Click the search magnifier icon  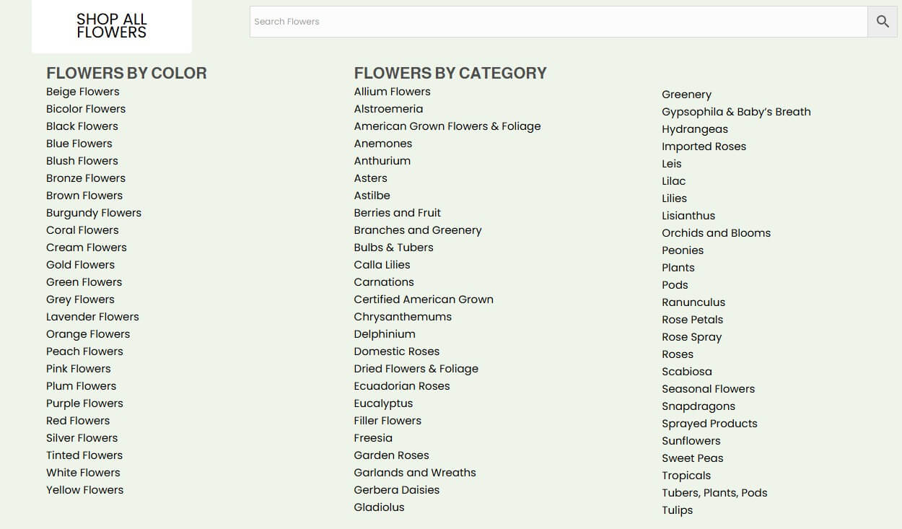click(883, 22)
